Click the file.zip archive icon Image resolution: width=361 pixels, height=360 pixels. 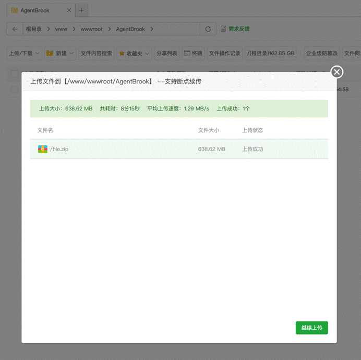tap(43, 149)
